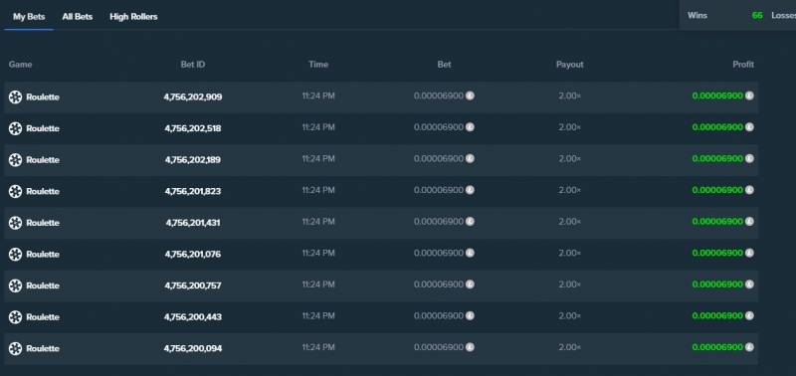Screen dimensions: 796x376
Task: Open bet ID 4,756,201,076
Action: pyautogui.click(x=193, y=255)
